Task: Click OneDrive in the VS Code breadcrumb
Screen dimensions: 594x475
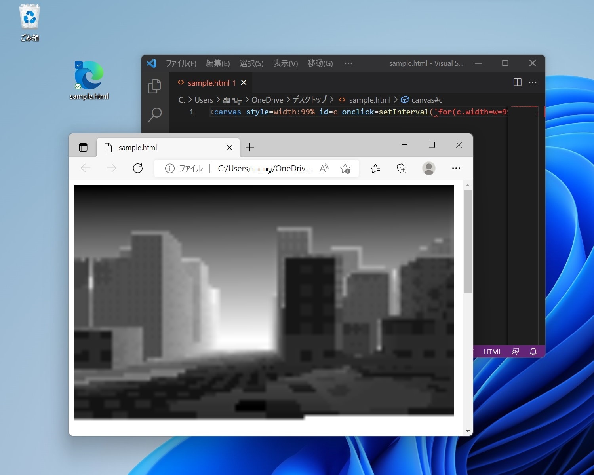Action: [x=267, y=100]
